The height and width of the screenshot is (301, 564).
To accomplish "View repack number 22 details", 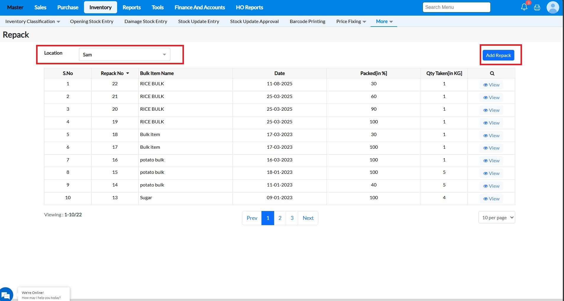I will tap(491, 85).
